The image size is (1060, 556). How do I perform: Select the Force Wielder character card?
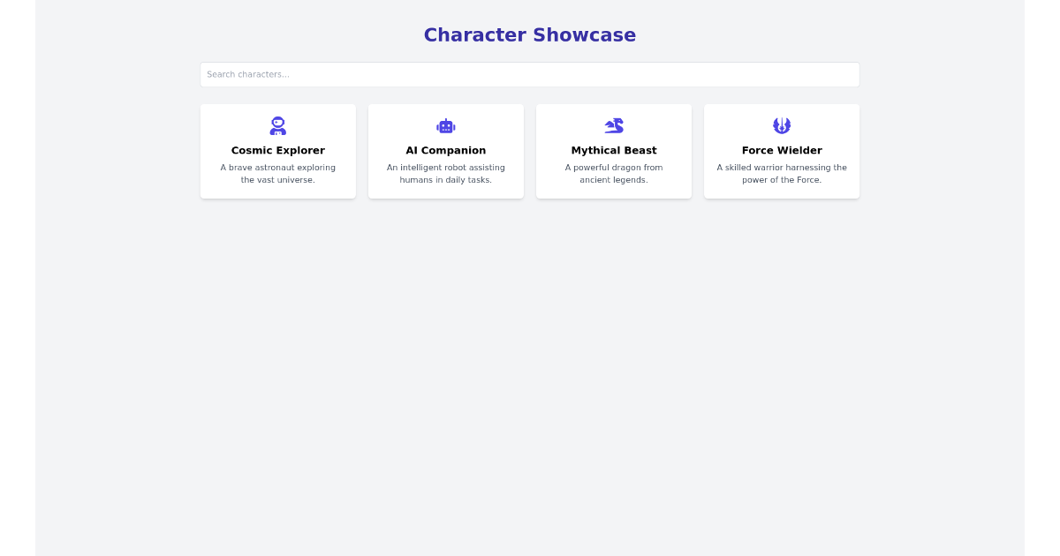point(782,151)
